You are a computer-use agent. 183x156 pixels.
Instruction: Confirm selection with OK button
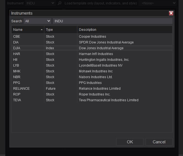click(x=130, y=142)
